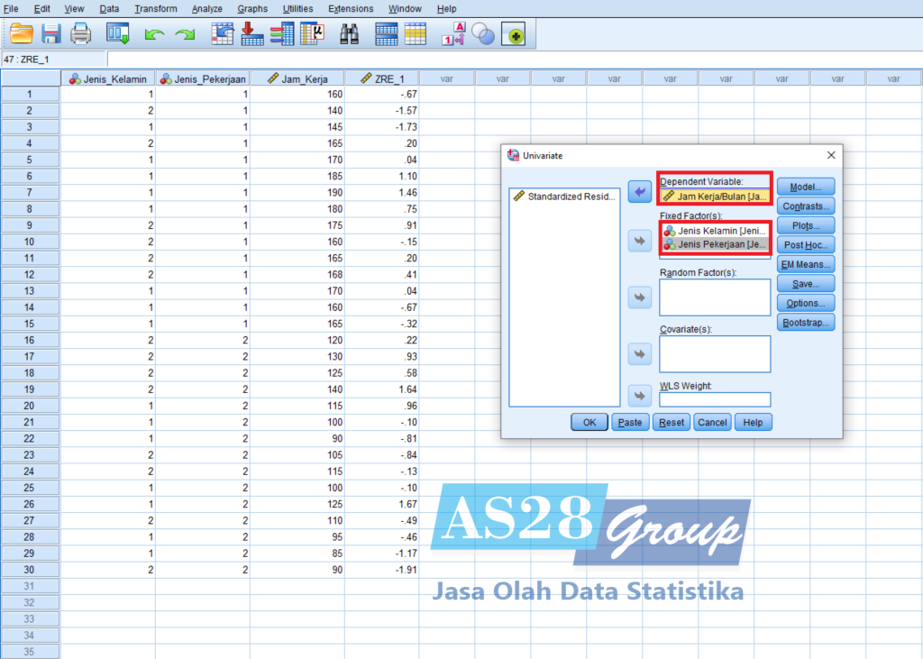Click the Recall recently used dialogs icon
This screenshot has height=659, width=923.
118,35
